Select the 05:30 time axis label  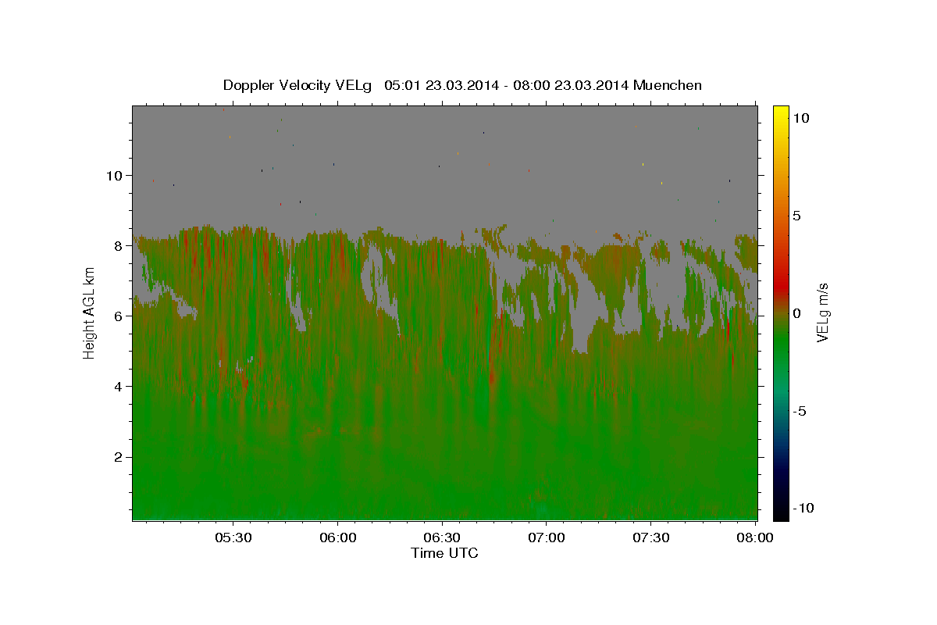coord(233,537)
